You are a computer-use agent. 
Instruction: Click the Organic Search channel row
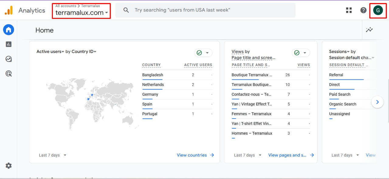click(x=353, y=104)
